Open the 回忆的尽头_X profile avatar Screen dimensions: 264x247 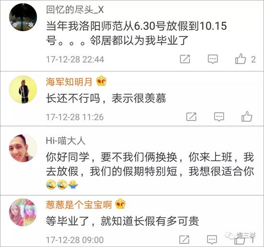pos(23,17)
